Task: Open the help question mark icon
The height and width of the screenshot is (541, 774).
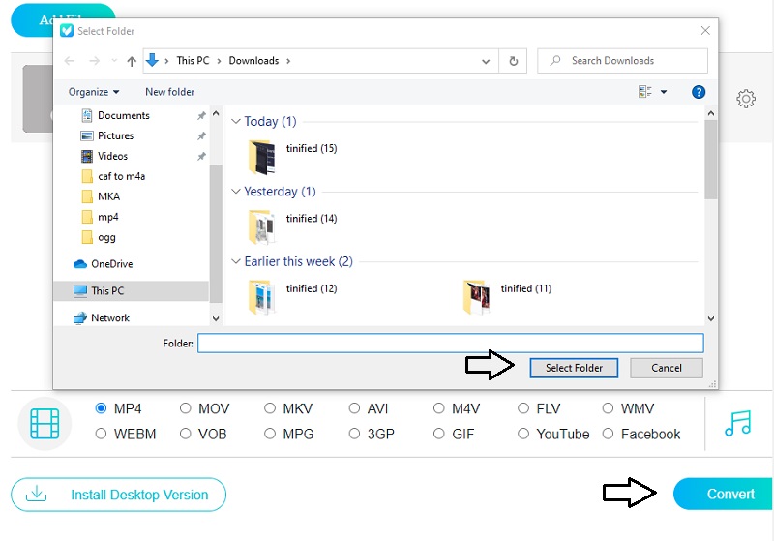Action: [698, 92]
